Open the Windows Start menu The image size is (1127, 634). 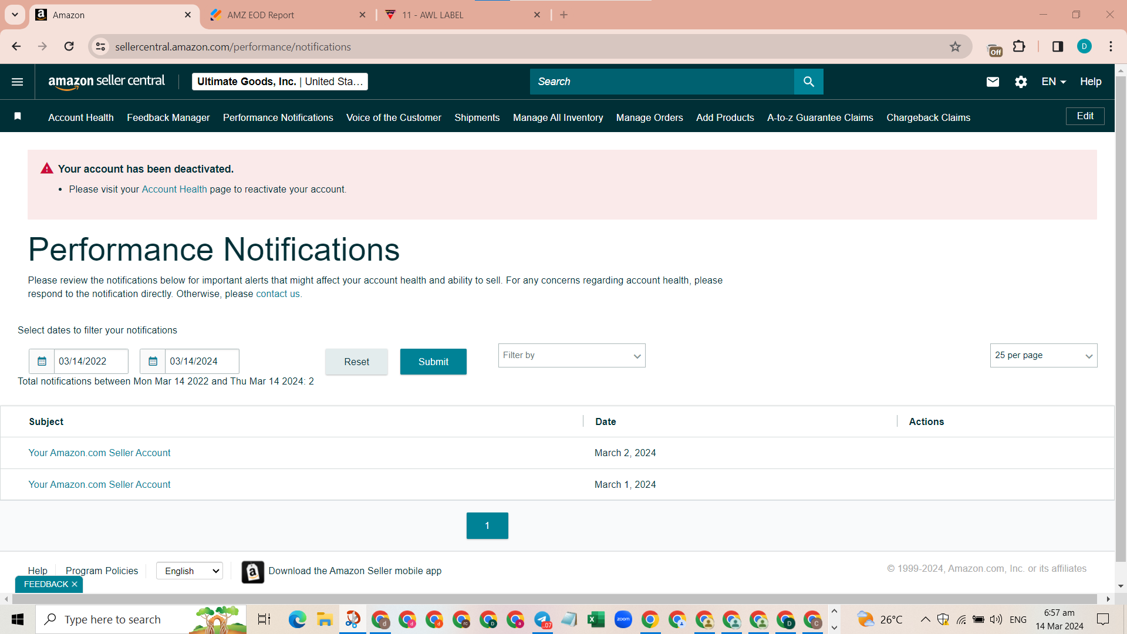18,619
